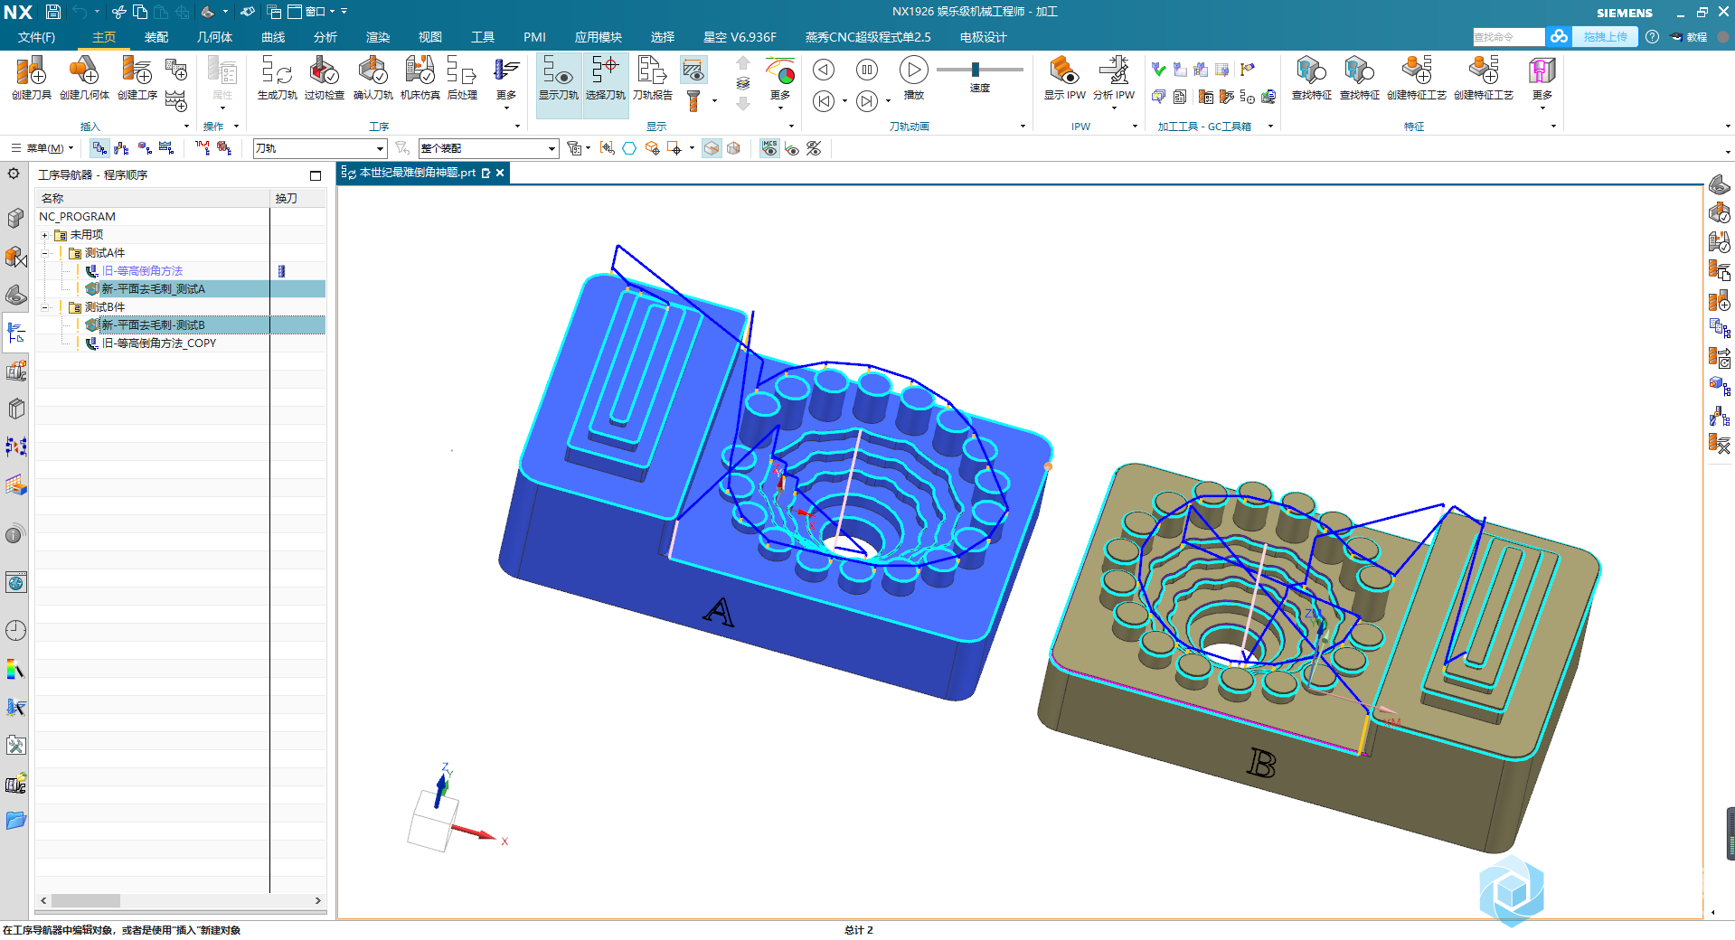Click the 查找命令 search input field
The image size is (1735, 940).
[x=1508, y=37]
